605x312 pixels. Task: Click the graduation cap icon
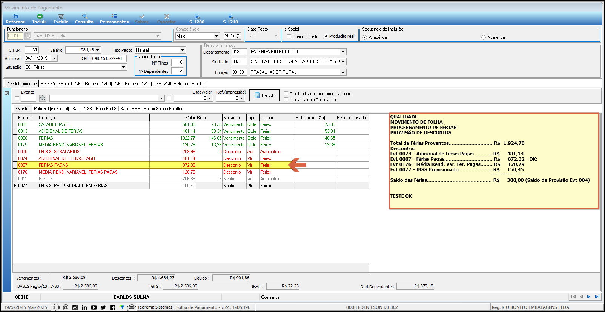[x=131, y=307]
